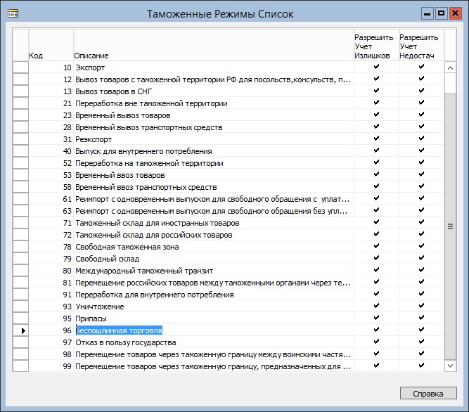469x412 pixels.
Task: Select Переработка для внутреннего потребления cell
Action: (214, 295)
